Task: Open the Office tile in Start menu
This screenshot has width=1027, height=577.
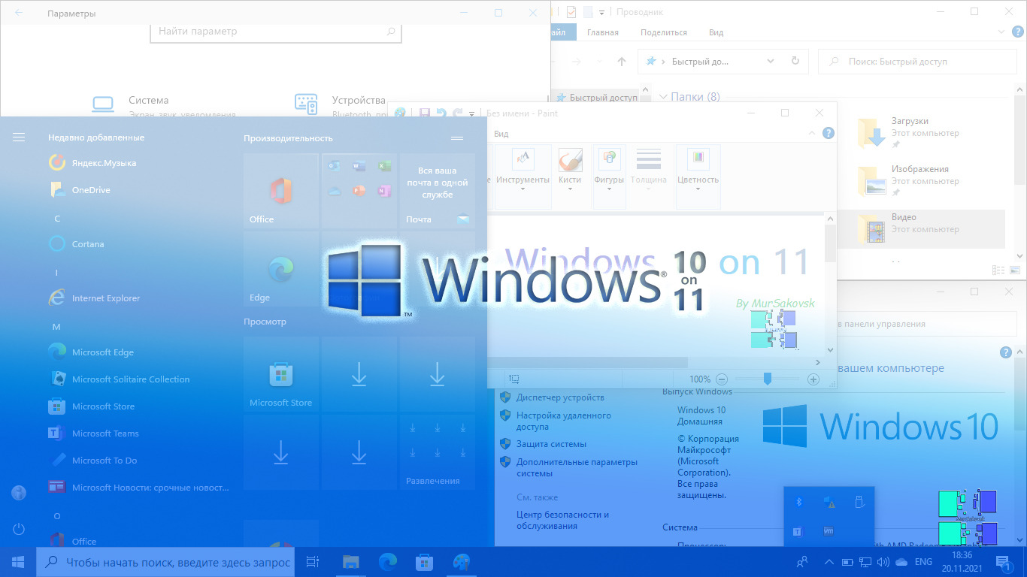Action: point(281,192)
